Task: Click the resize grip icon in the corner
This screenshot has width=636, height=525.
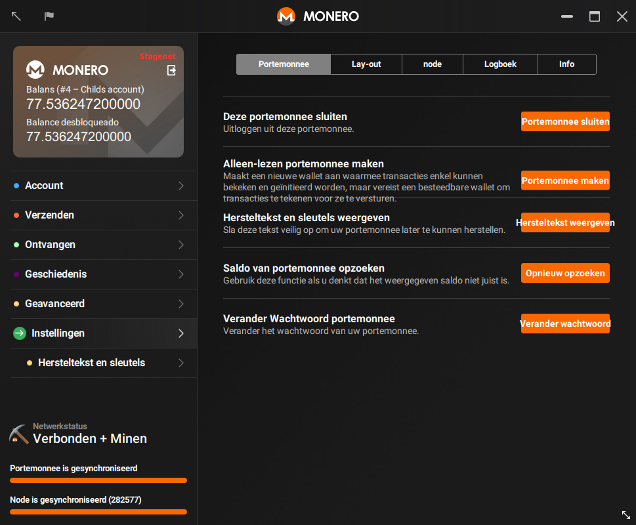Action: pyautogui.click(x=626, y=515)
